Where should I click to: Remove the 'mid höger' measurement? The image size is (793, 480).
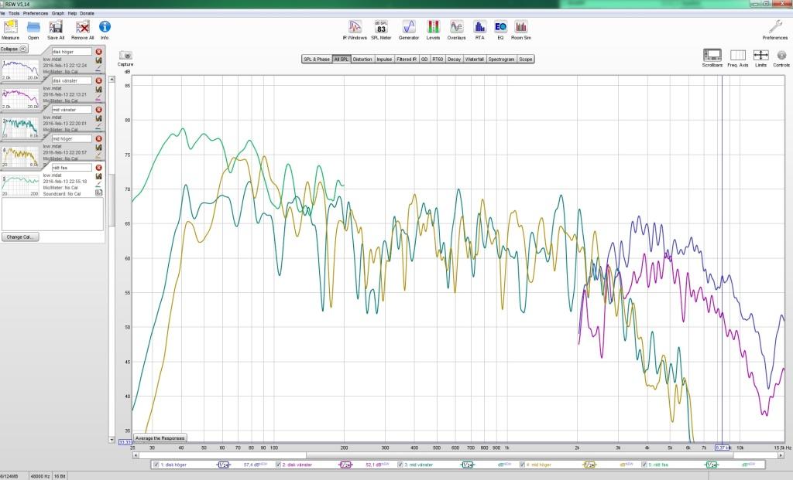(x=98, y=138)
